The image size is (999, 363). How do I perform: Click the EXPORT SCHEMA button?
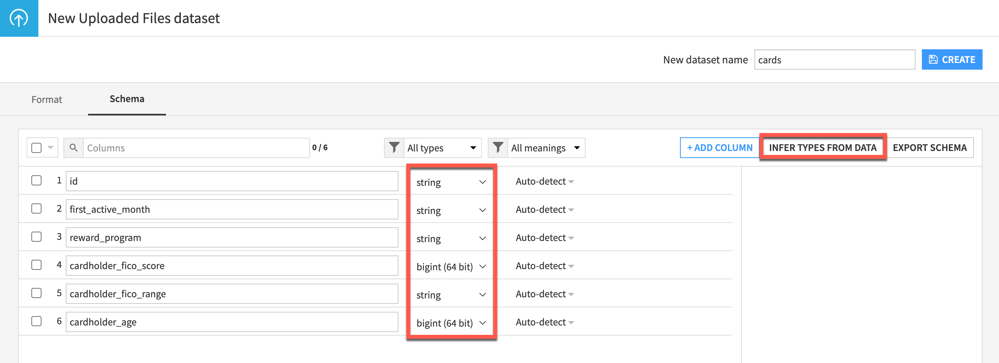931,148
